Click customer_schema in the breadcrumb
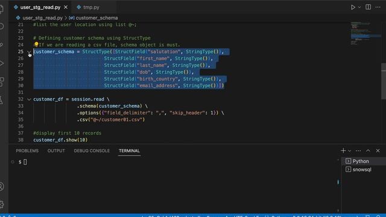386x217 pixels. click(96, 18)
